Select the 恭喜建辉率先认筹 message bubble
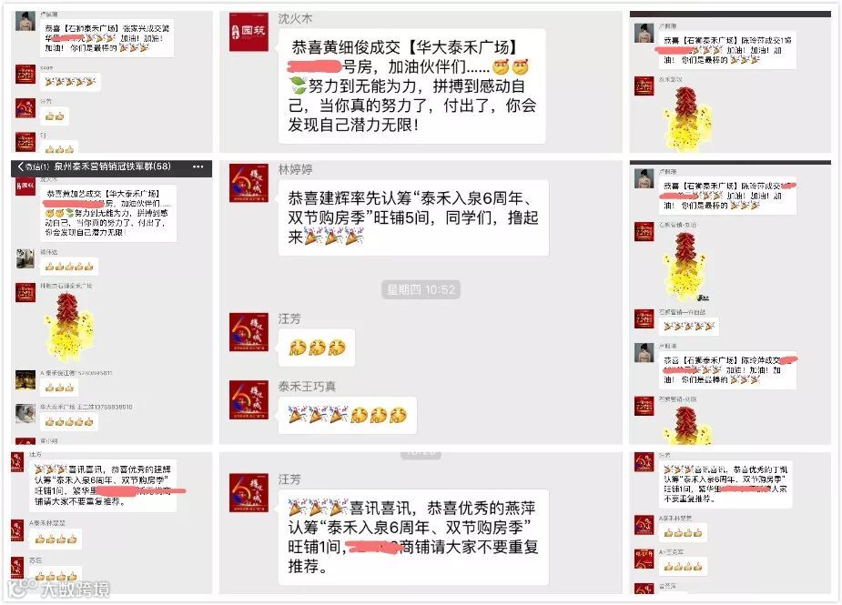The height and width of the screenshot is (605, 842). click(413, 218)
